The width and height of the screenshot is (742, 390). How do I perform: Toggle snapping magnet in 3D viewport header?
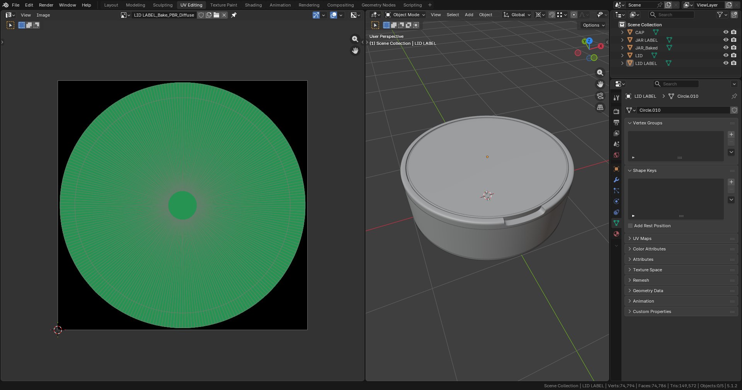click(552, 15)
